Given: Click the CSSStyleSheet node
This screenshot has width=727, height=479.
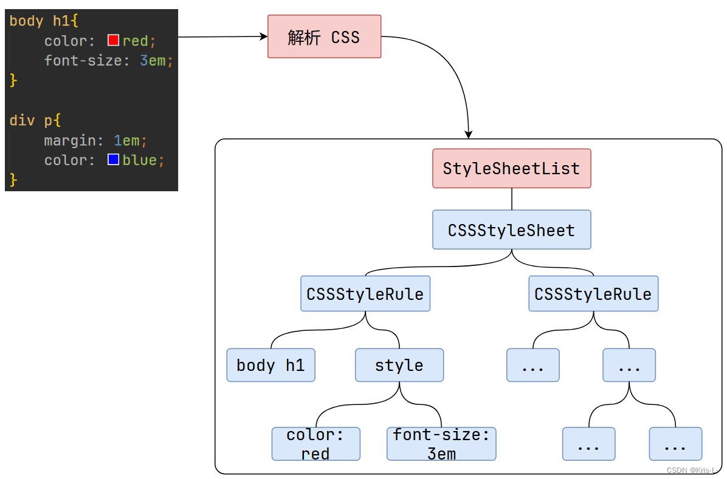Looking at the screenshot, I should [511, 230].
